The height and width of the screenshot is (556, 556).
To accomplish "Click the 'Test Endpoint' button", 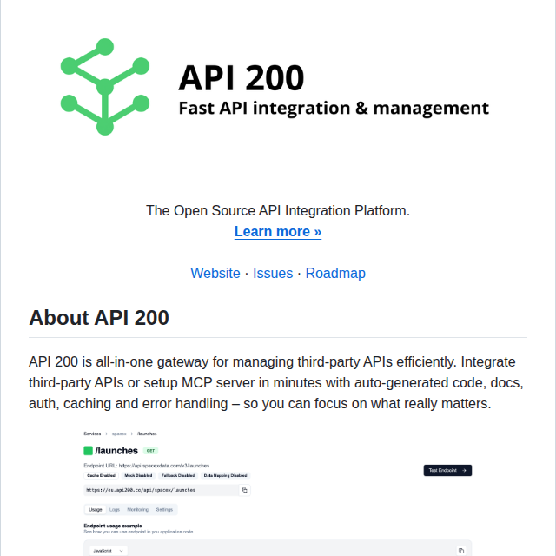I will tap(447, 471).
